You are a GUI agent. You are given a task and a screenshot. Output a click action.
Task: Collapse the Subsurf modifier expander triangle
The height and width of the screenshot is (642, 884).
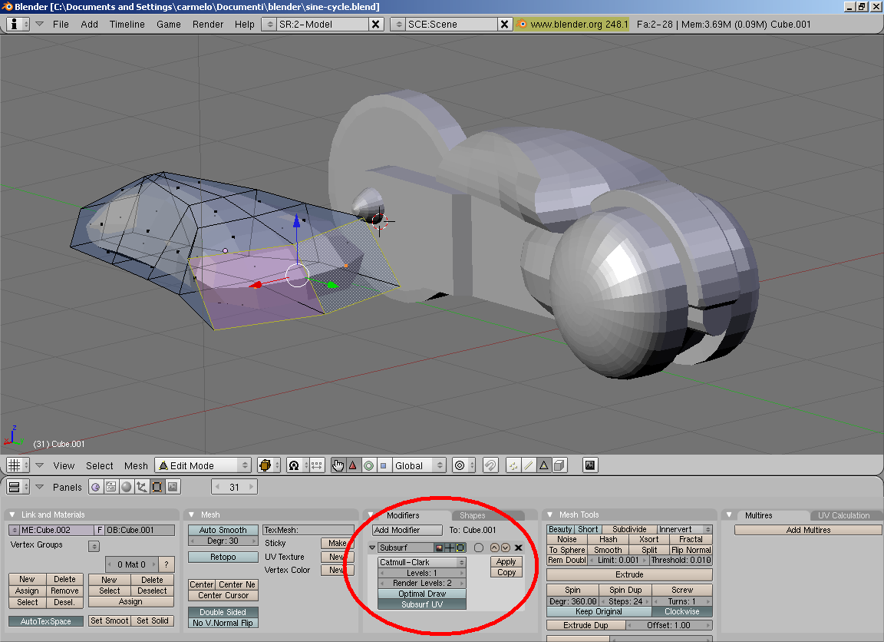click(x=373, y=548)
